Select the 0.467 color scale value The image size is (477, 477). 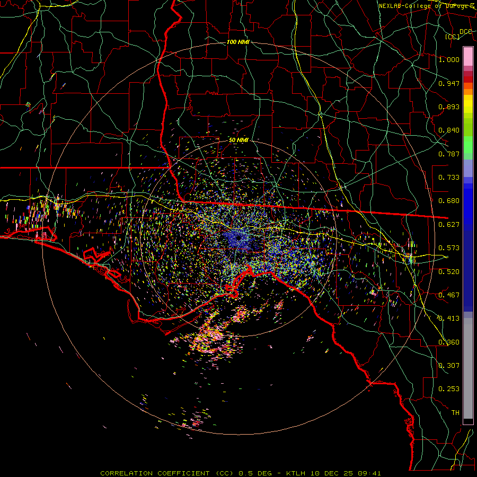click(x=449, y=295)
